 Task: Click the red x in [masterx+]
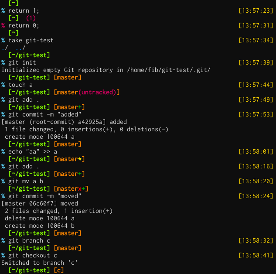click(80, 189)
